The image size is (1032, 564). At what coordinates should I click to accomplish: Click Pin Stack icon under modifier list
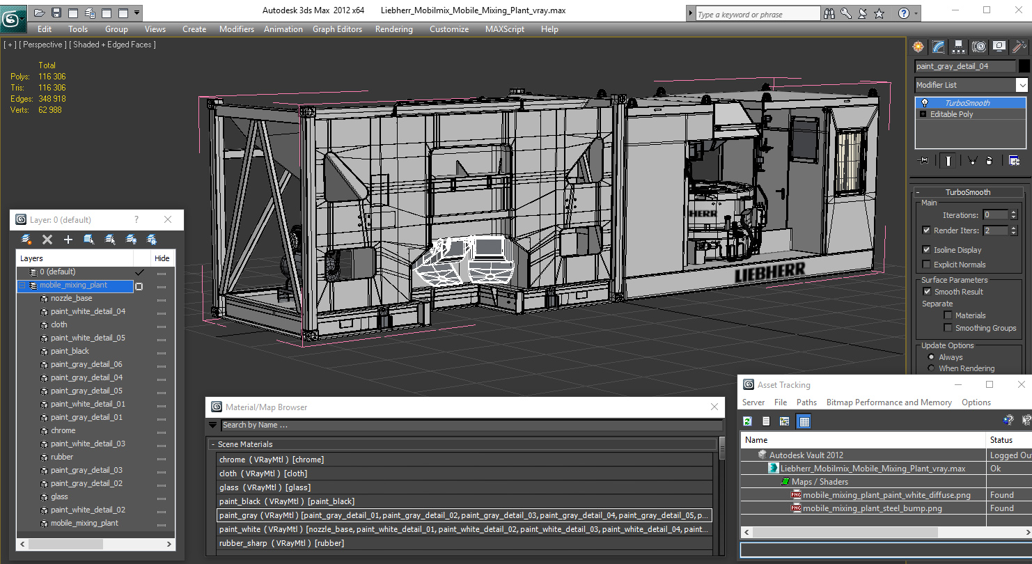[x=924, y=160]
